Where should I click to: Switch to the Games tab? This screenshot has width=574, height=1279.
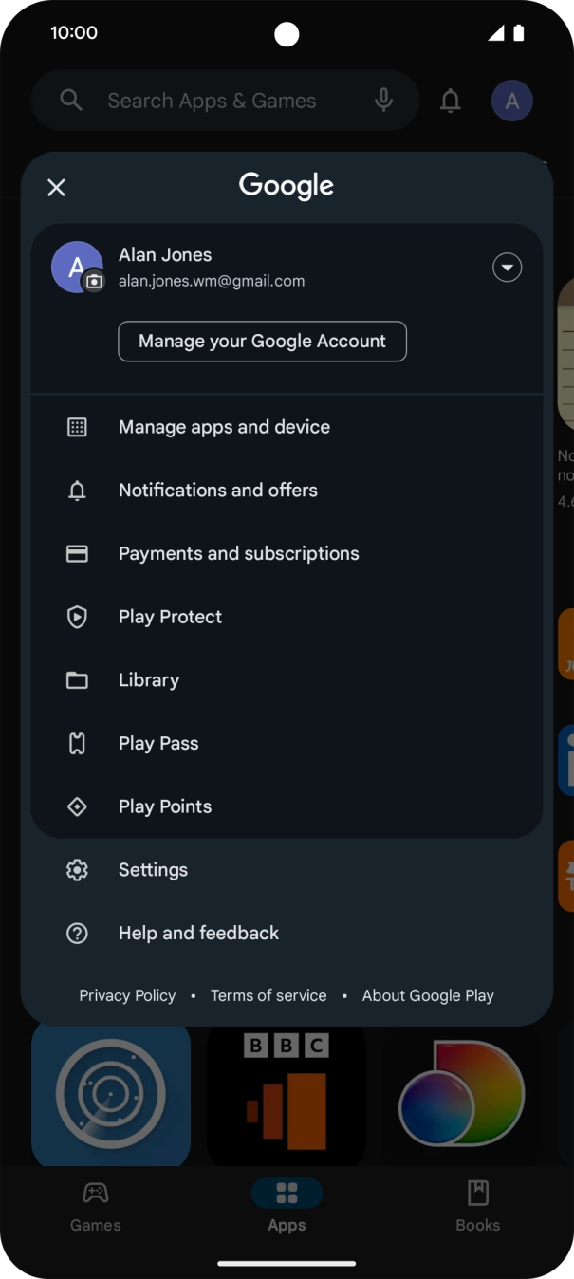pos(96,1206)
